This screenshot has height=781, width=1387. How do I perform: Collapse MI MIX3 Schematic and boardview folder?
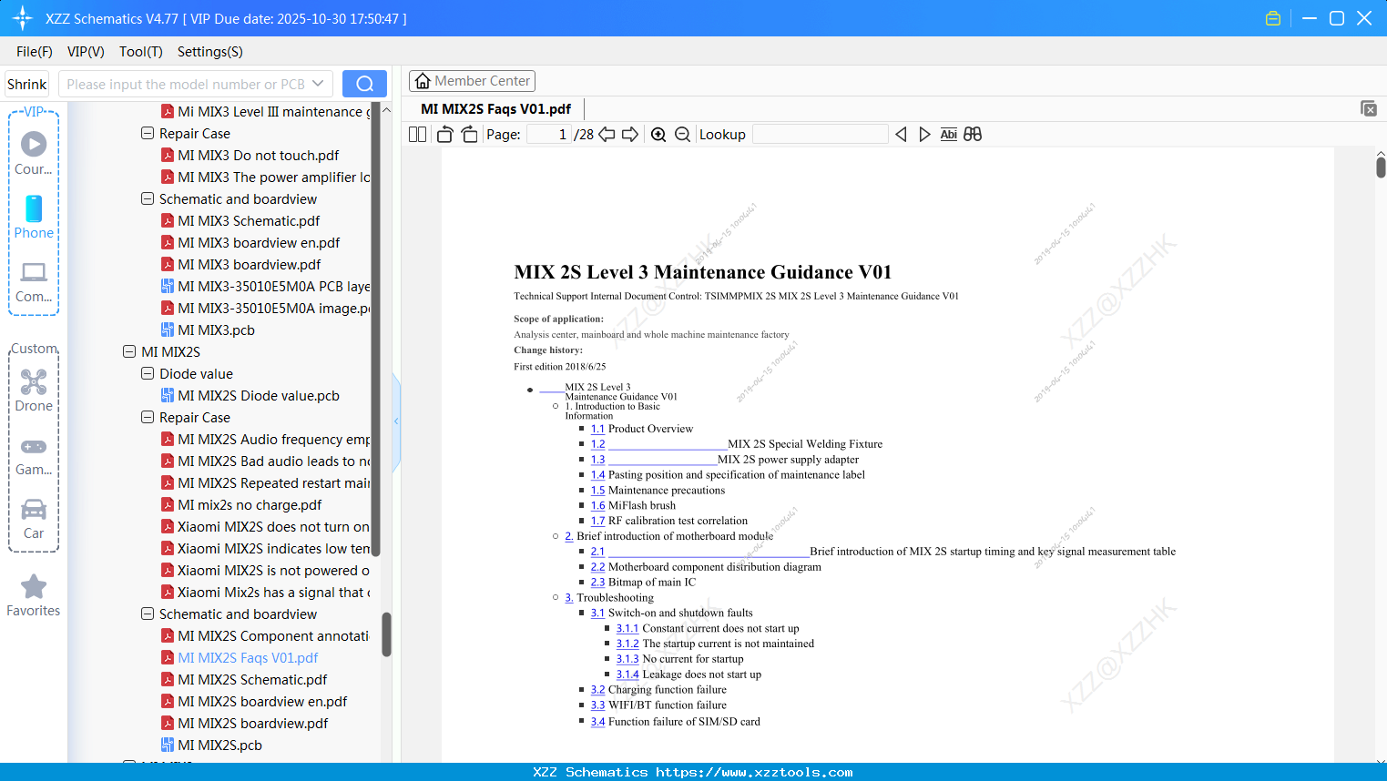148,198
